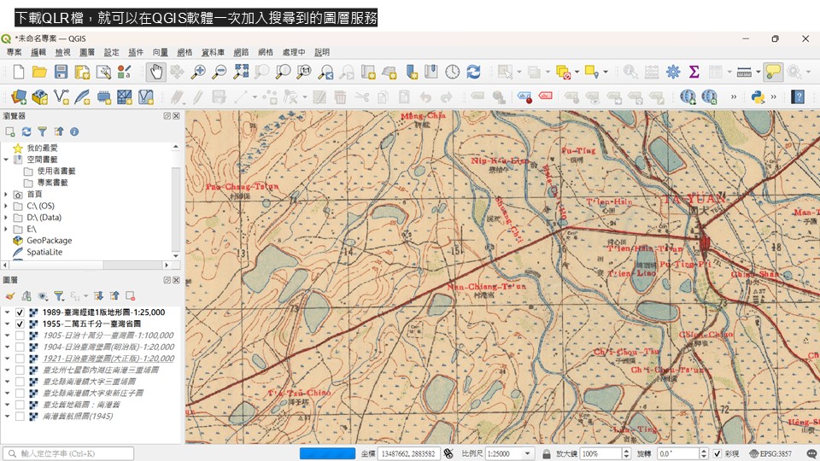Viewport: 820px width, 461px height.
Task: Collapse the 空間書籤 tree node
Action: [x=7, y=160]
